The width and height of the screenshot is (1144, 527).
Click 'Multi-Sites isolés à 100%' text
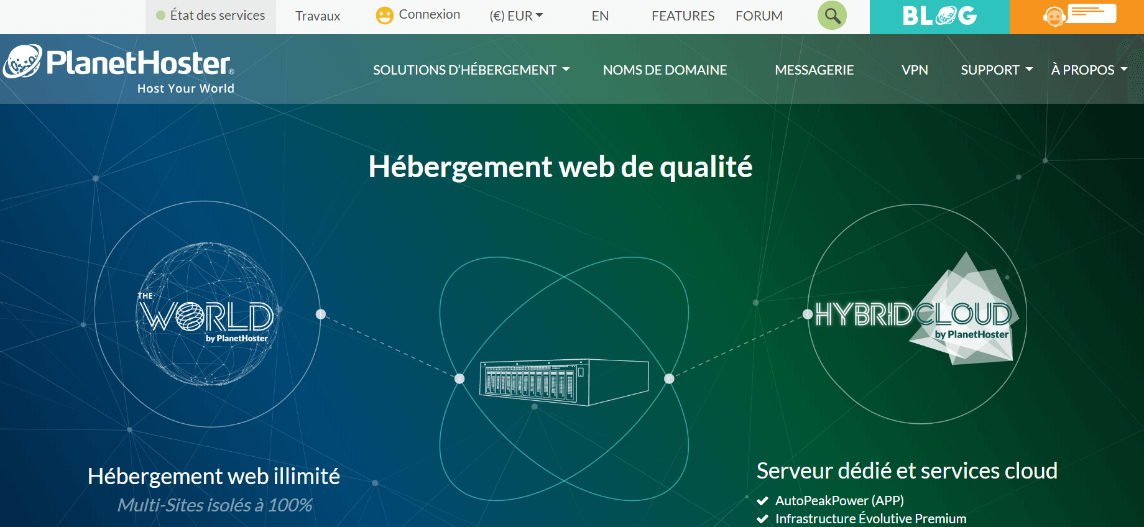[215, 505]
